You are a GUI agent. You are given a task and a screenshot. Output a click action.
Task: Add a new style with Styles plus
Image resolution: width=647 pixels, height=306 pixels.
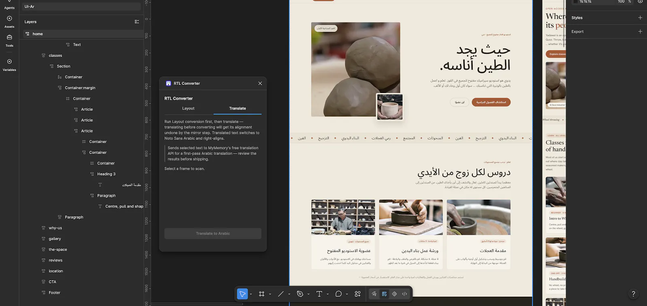[640, 18]
